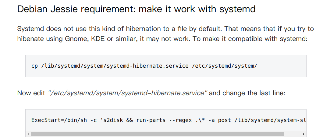Click the "Now edit" text
The image size is (316, 138).
(x=31, y=93)
